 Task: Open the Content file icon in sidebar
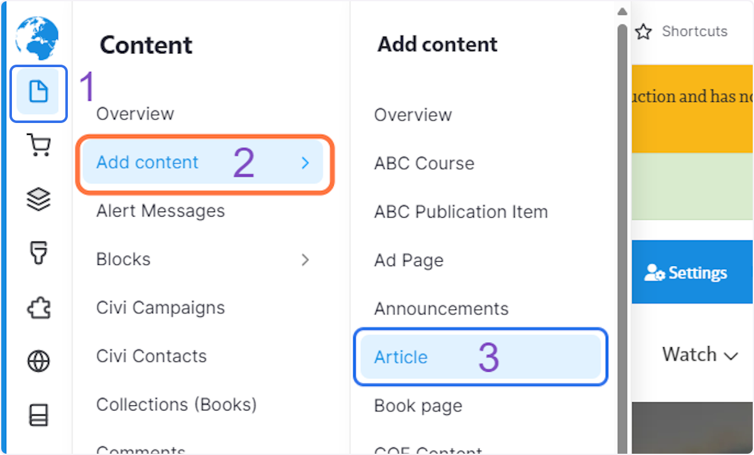[38, 92]
